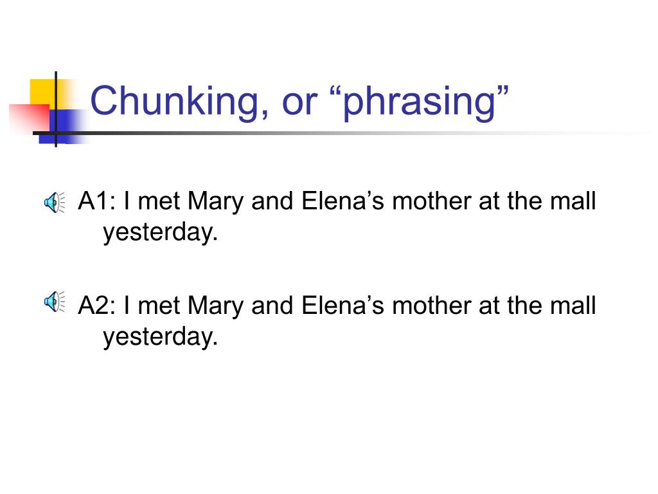Click "Mary" in the A1 sentence
This screenshot has height=494, width=658.
pyautogui.click(x=215, y=202)
